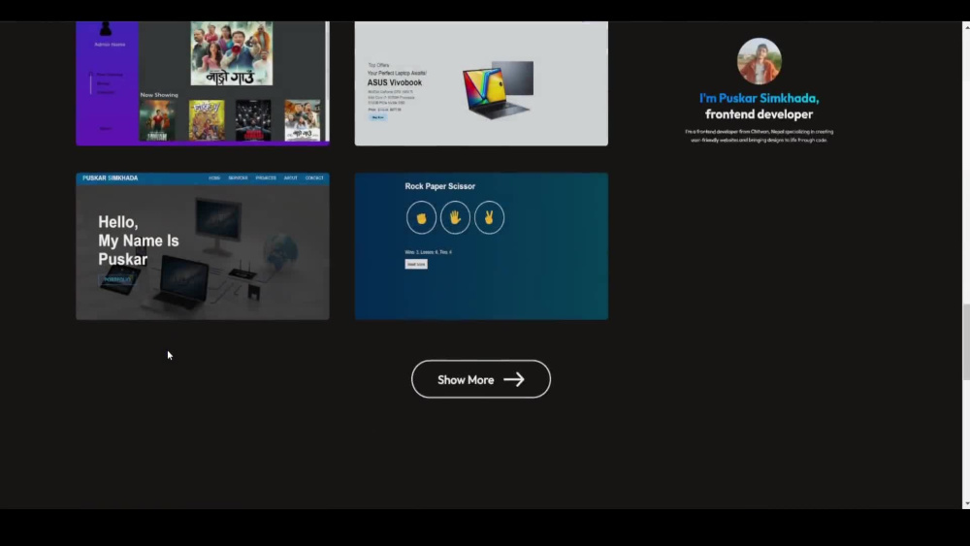The image size is (970, 546).
Task: Click the ASUS laptop product image
Action: (498, 89)
